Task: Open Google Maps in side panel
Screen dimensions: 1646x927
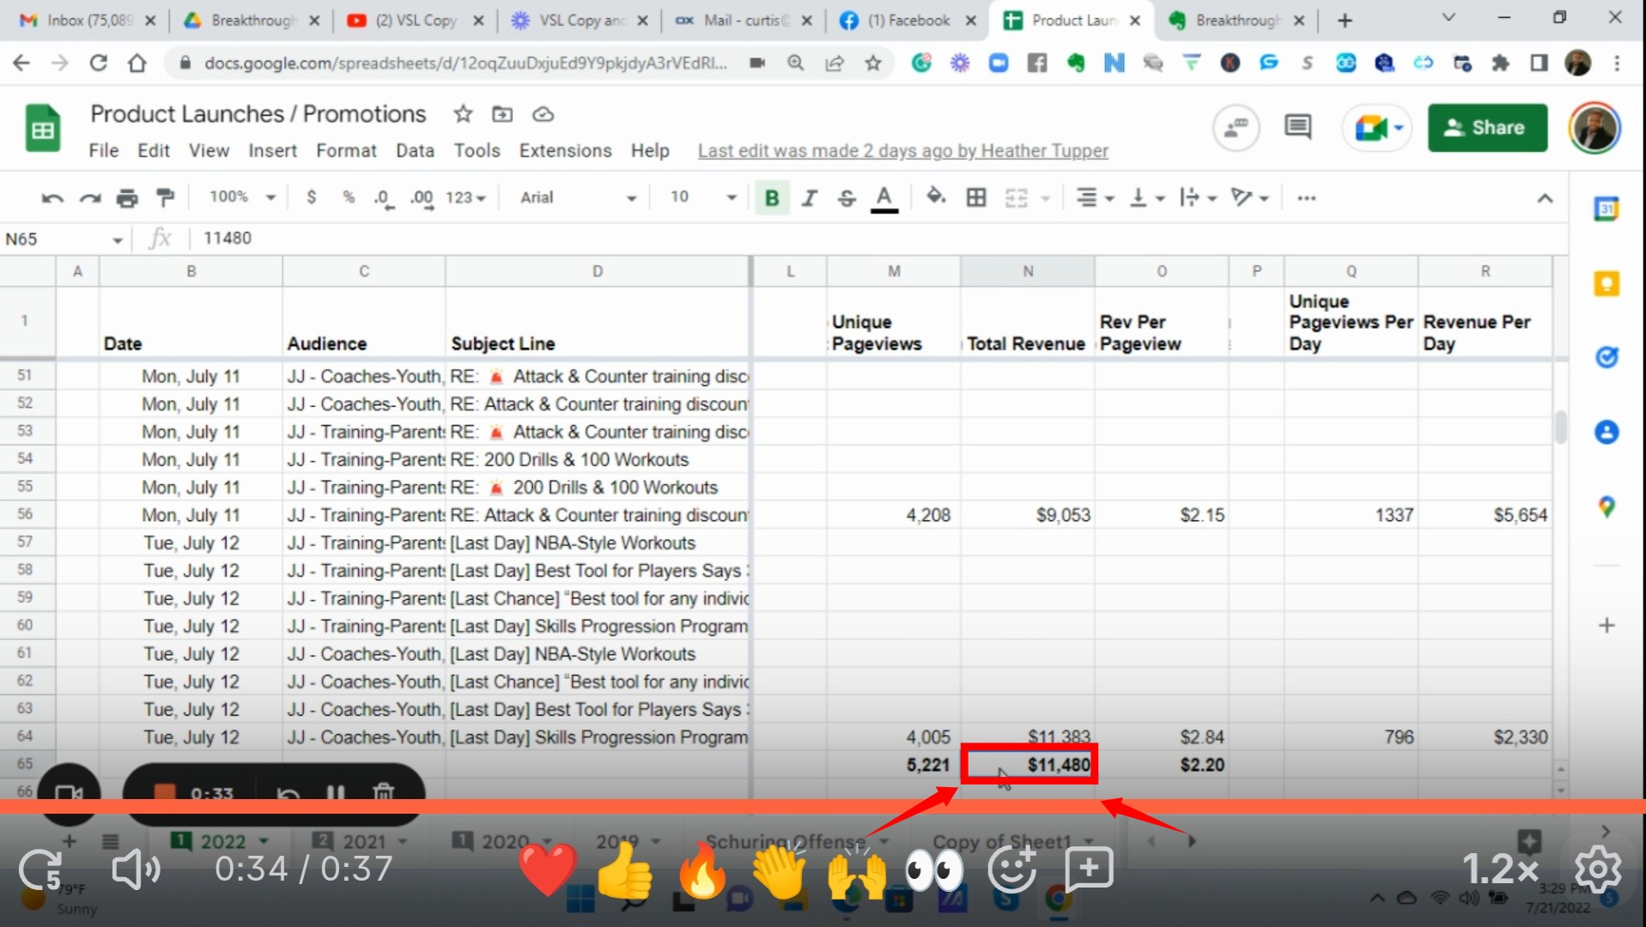Action: pyautogui.click(x=1607, y=506)
